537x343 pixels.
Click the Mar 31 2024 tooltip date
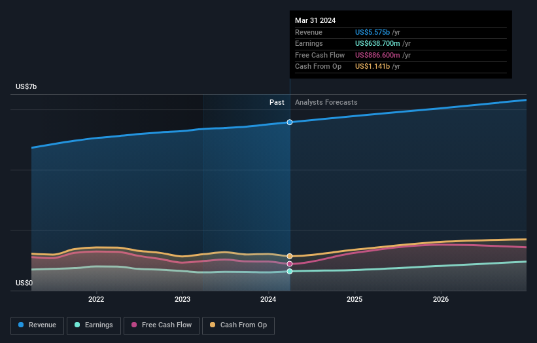click(315, 20)
